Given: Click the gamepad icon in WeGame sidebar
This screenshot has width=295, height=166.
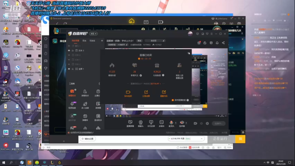Looking at the screenshot, I should point(46,61).
